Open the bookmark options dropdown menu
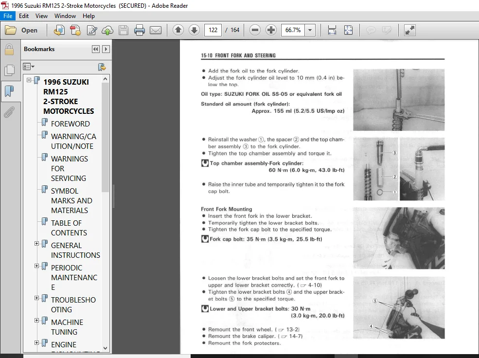 (x=29, y=67)
